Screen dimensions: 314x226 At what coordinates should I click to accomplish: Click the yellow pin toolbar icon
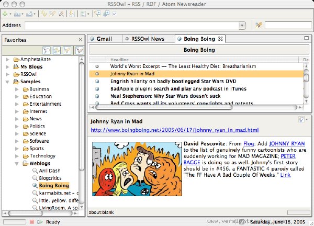pyautogui.click(x=72, y=14)
